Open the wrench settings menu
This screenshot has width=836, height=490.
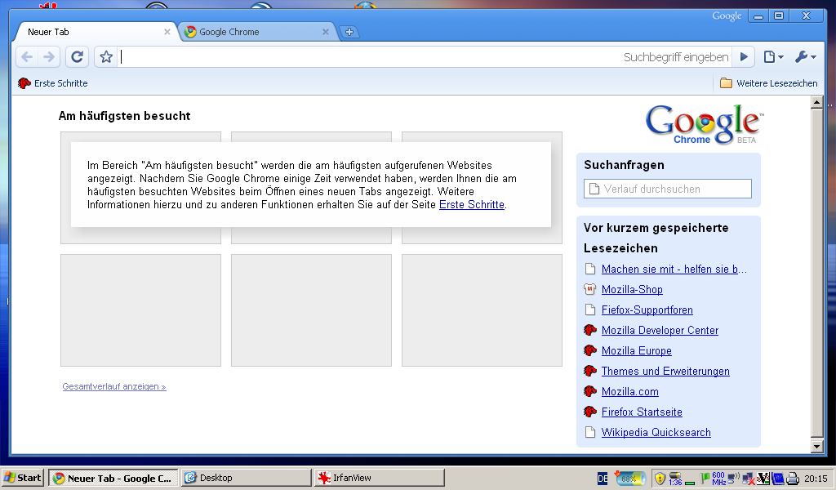805,56
